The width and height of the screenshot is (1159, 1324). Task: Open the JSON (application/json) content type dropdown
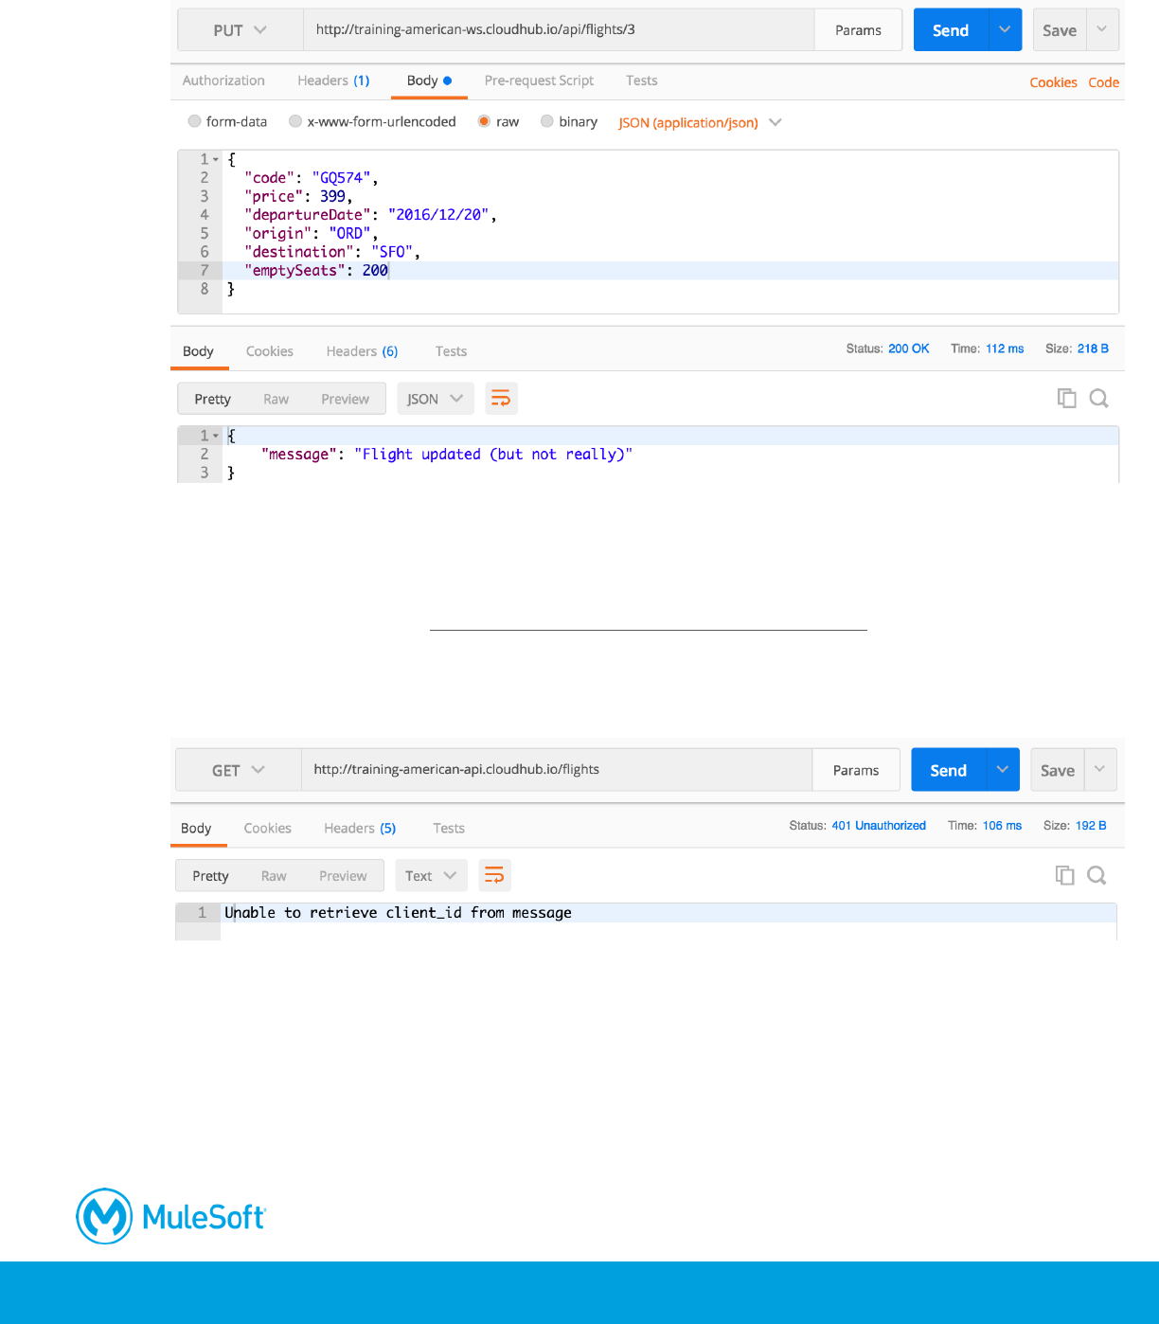[700, 122]
